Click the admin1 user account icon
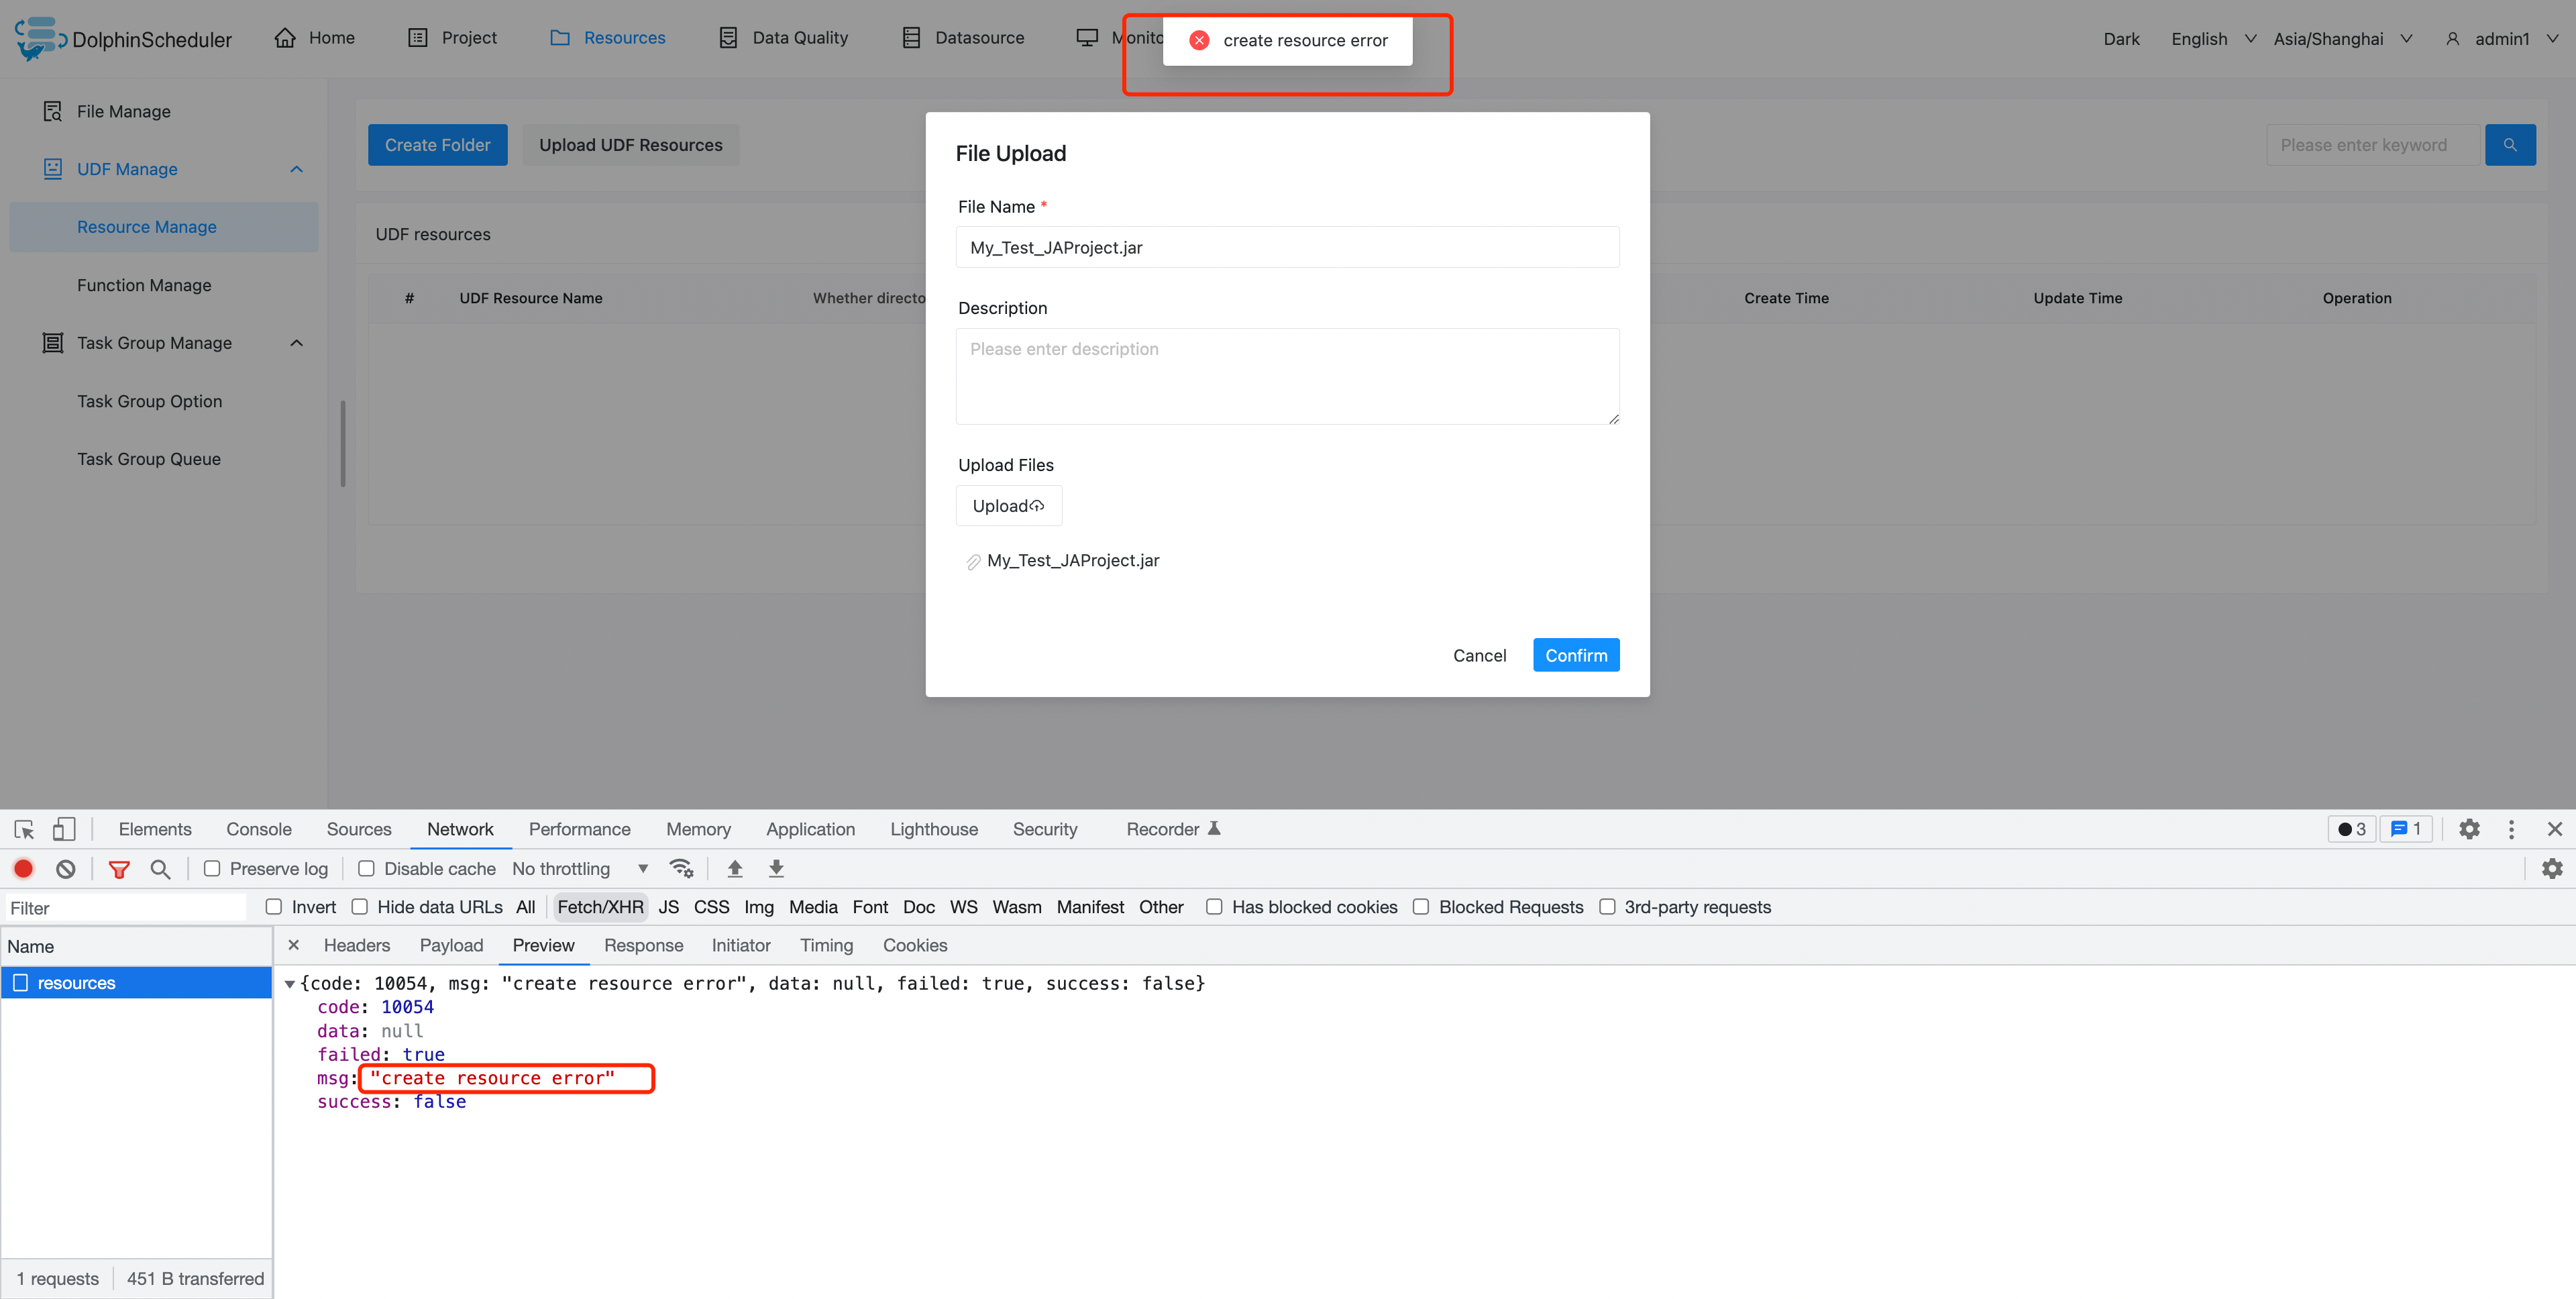The image size is (2576, 1299). point(2454,38)
